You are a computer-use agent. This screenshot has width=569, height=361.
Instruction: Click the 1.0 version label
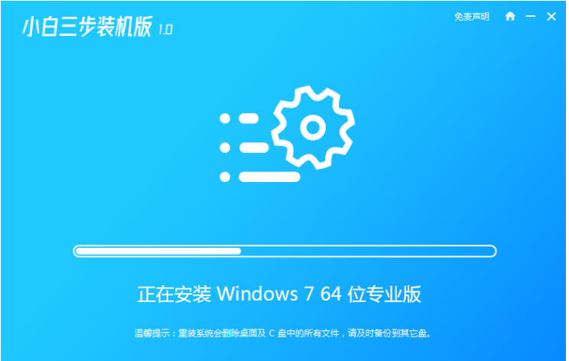[x=165, y=30]
